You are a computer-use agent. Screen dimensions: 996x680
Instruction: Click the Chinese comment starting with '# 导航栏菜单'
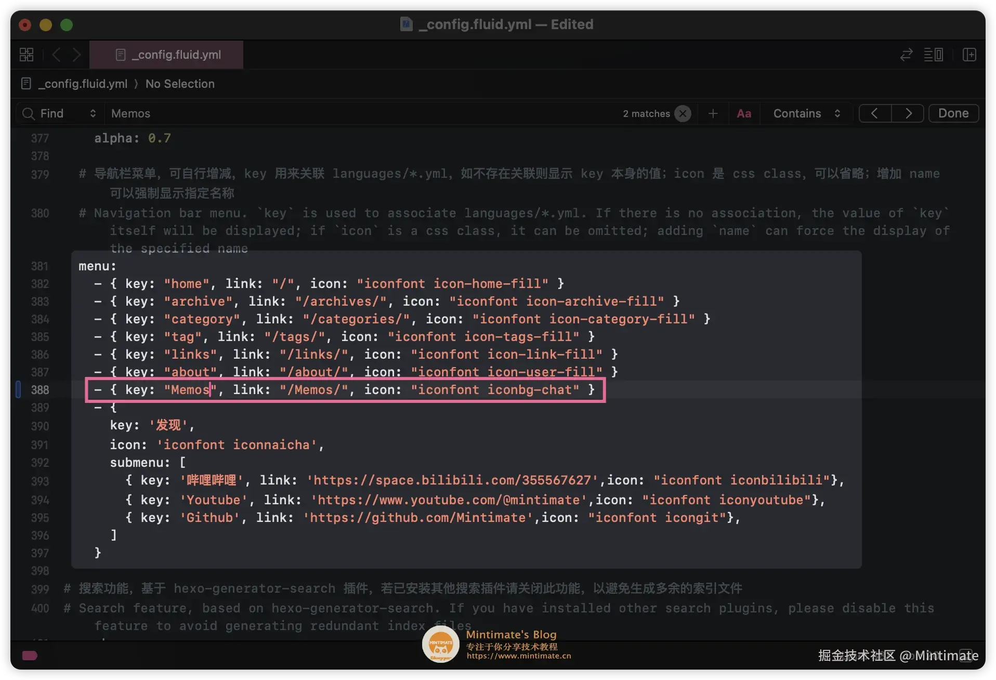[x=509, y=183]
